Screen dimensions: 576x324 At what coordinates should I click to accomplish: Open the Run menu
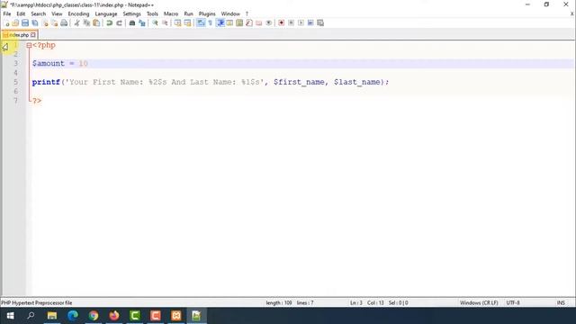coord(188,14)
